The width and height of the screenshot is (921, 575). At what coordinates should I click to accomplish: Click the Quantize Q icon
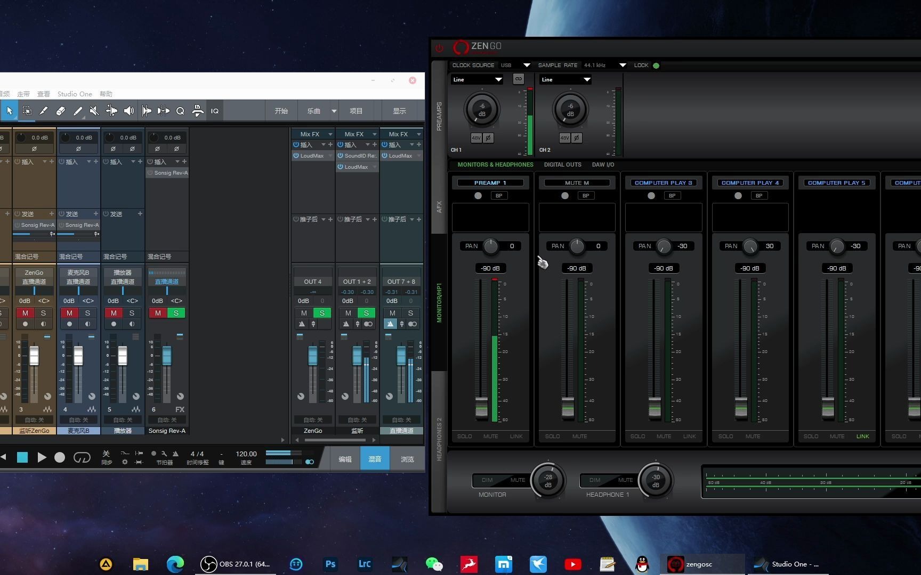180,111
